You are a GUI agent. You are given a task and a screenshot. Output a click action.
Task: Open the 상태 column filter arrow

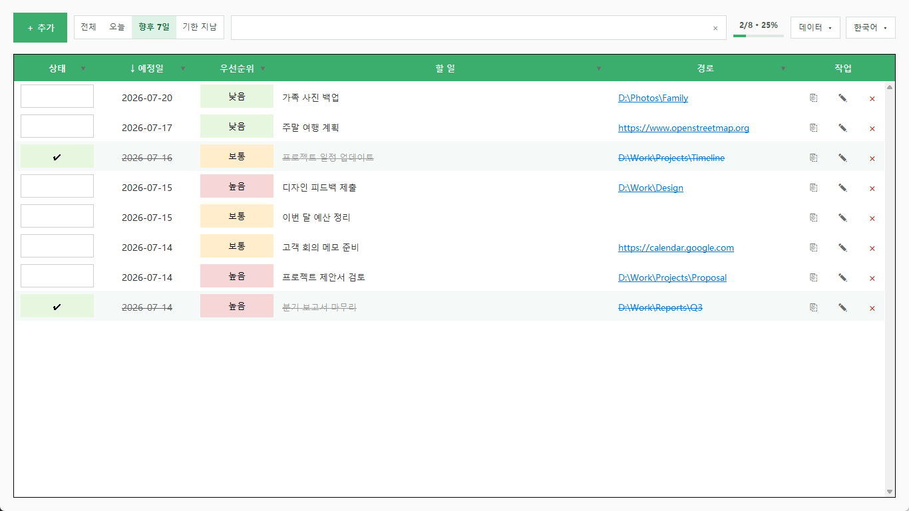tap(83, 69)
